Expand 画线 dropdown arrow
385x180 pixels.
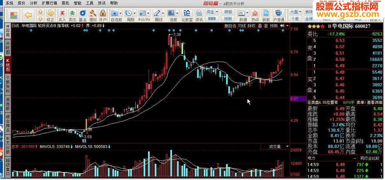[x=163, y=13]
